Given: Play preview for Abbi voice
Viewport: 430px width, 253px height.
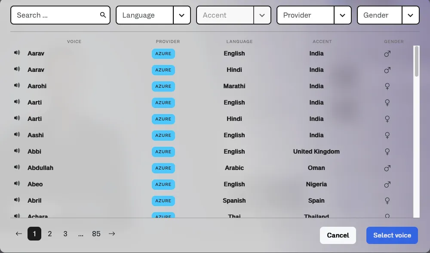Looking at the screenshot, I should click(x=17, y=151).
